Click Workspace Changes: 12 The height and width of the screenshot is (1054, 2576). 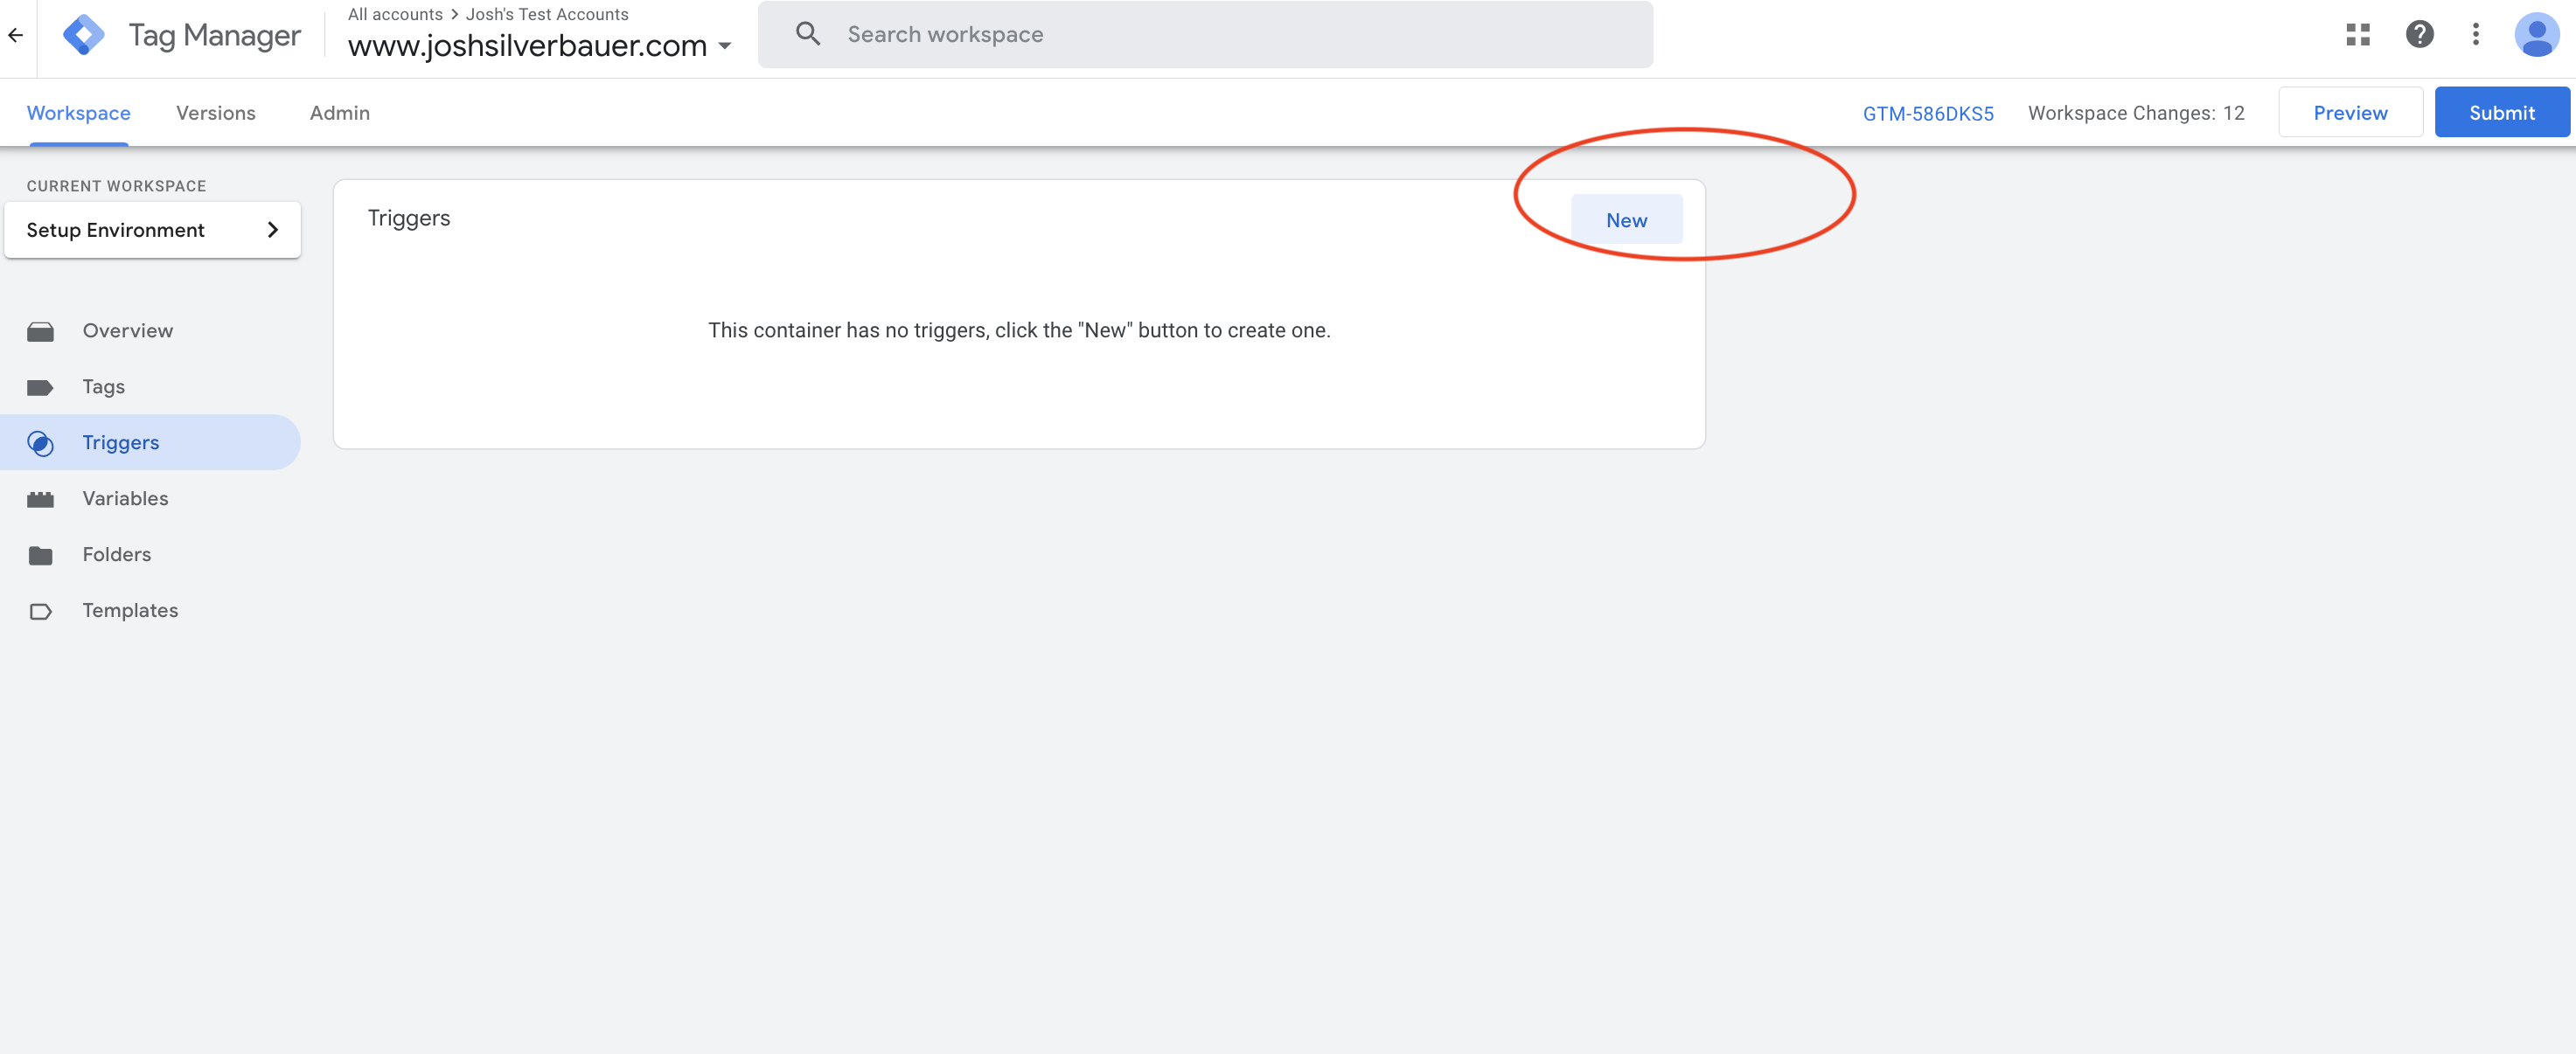[2136, 113]
